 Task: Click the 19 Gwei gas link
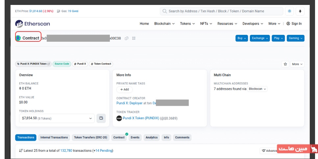[x=73, y=11]
